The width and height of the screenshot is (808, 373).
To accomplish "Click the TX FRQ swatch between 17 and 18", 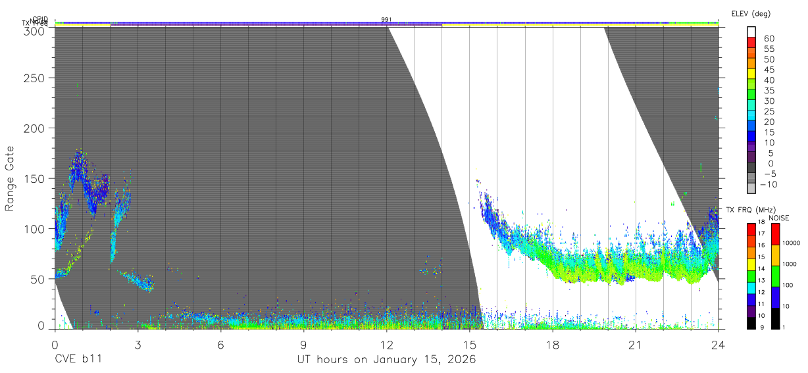I will tap(751, 230).
